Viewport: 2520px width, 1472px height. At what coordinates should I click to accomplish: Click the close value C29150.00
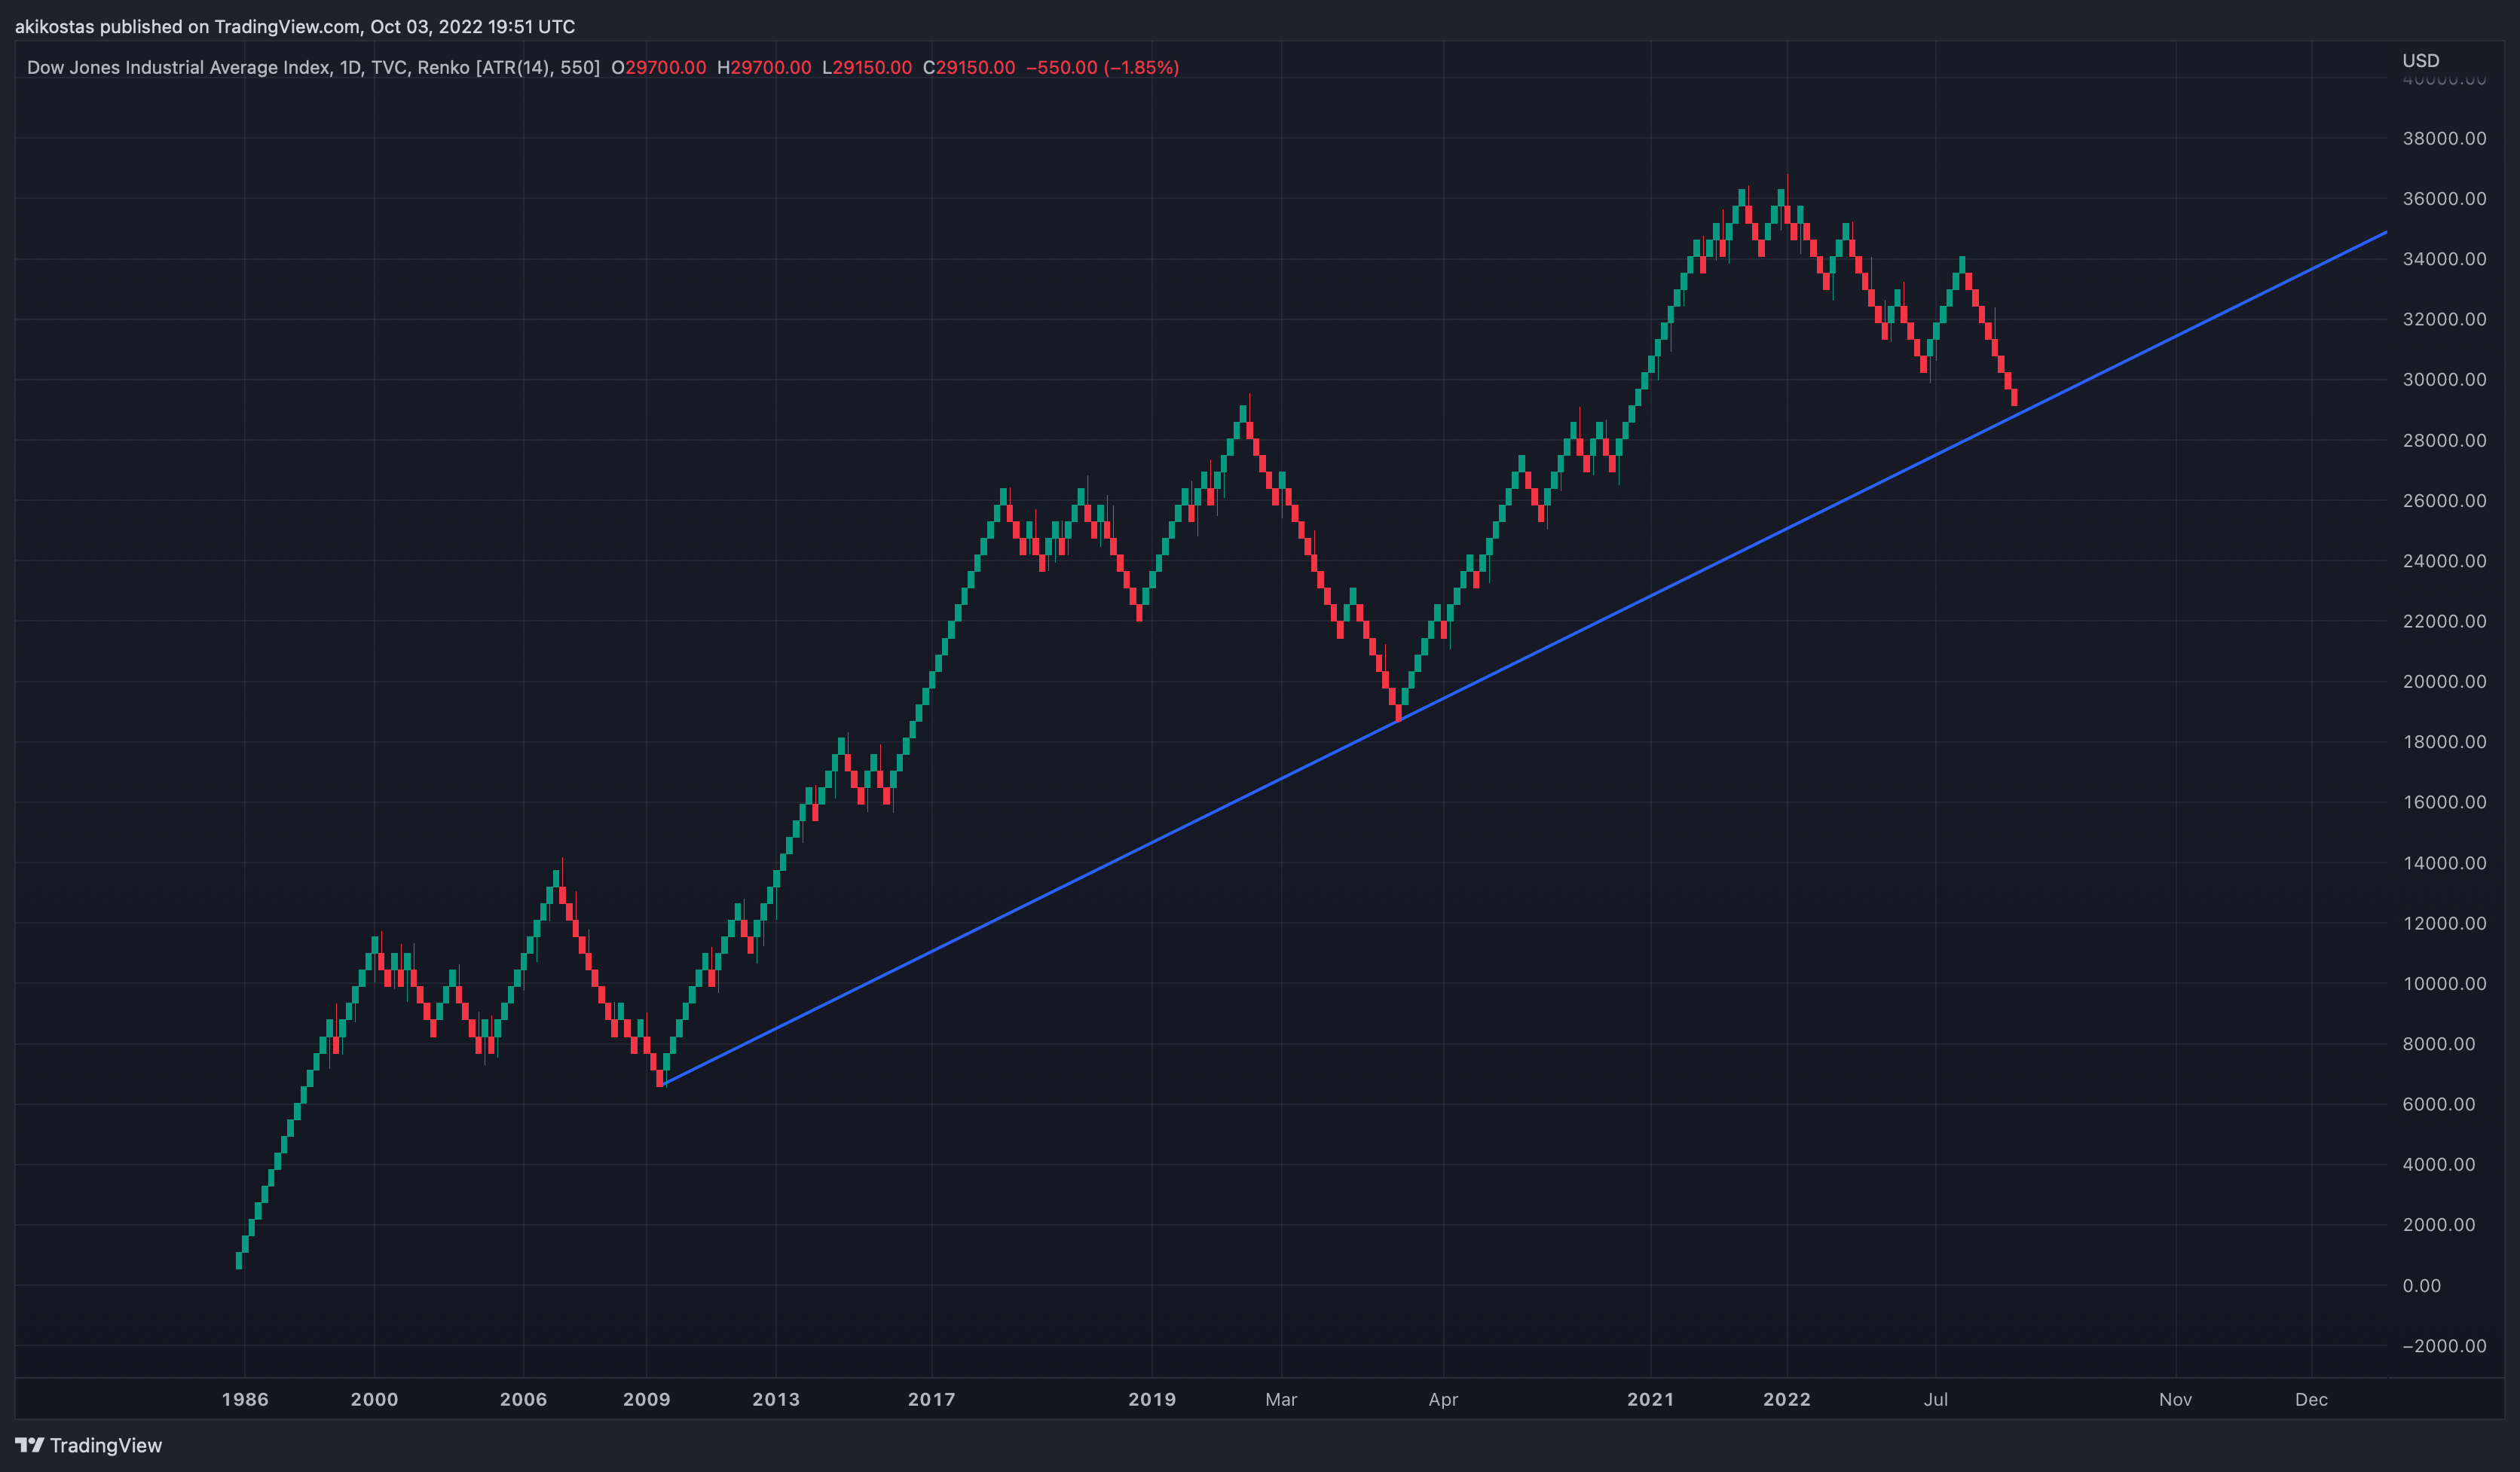[969, 67]
